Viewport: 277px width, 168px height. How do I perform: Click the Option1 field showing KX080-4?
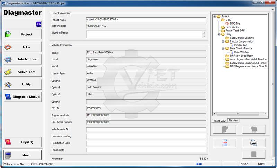click(x=146, y=81)
